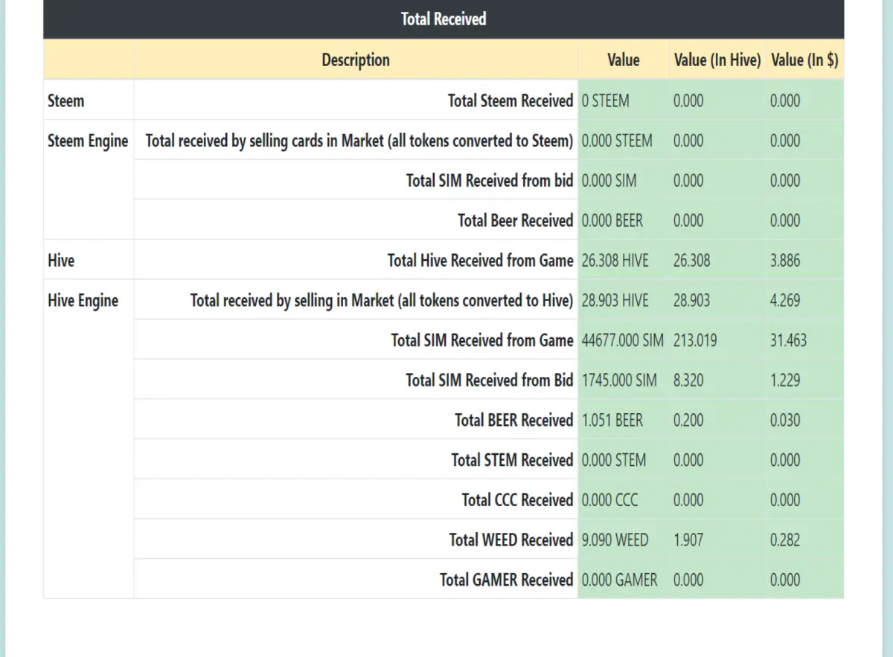
Task: Select the Total Steem Received description
Action: (510, 100)
